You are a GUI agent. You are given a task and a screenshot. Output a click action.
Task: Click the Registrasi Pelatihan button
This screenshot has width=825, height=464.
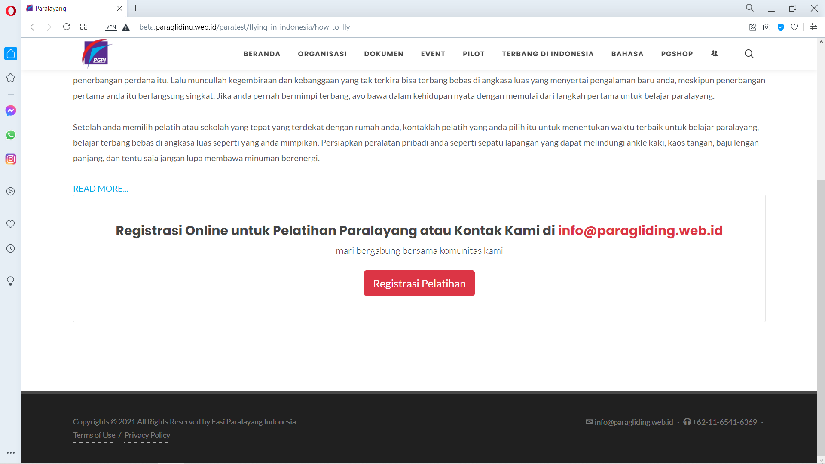click(419, 283)
